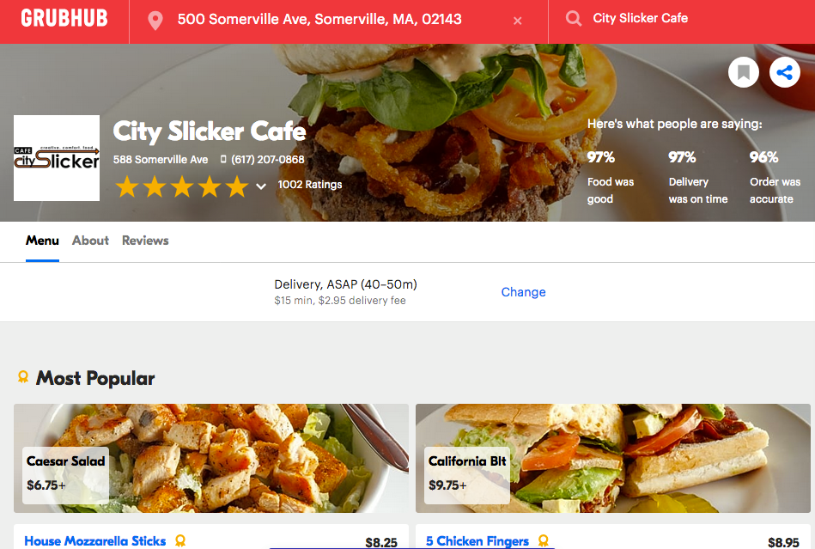Switch to the Menu tab
Viewport: 815px width, 549px height.
coord(42,241)
